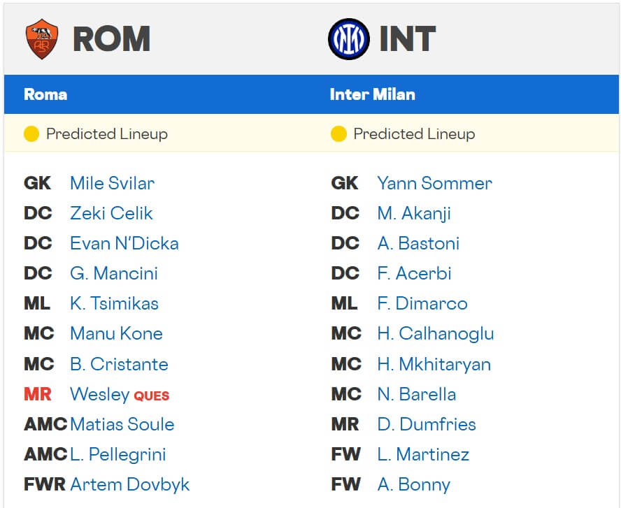Select Evan N'Dicka in Roma lineup
Viewport: 621px width, 508px height.
point(124,243)
